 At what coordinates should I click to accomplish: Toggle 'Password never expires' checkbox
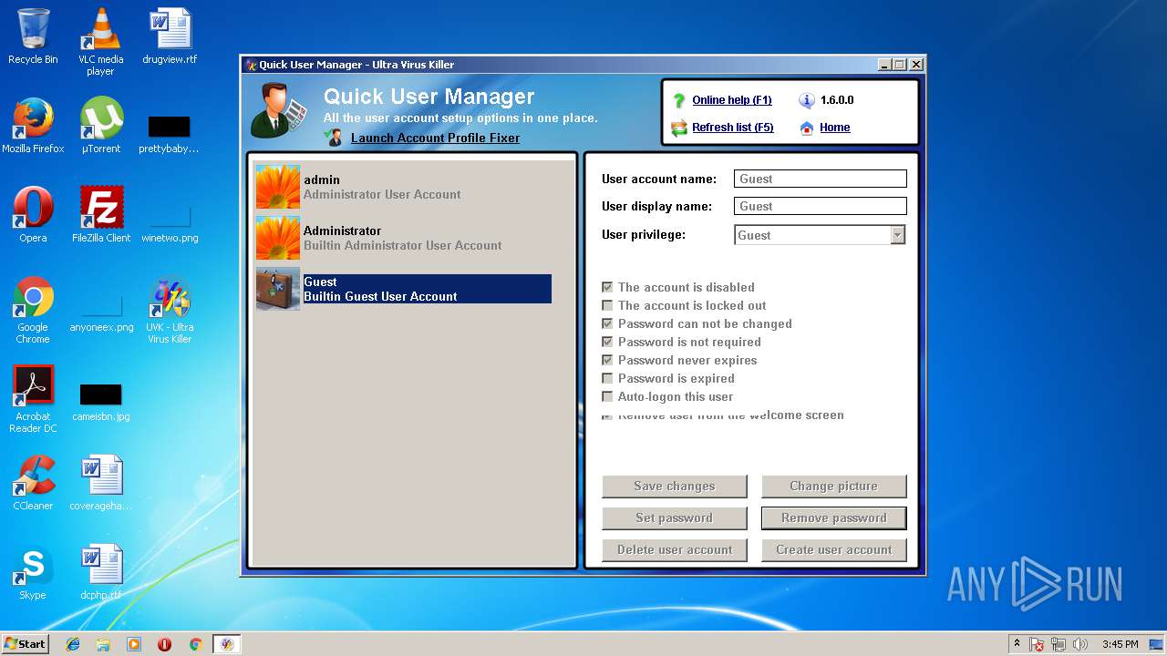(x=607, y=360)
